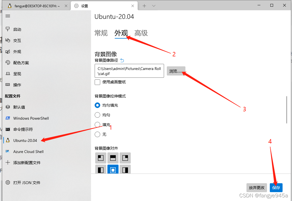Viewport: 292px width, 201px height.
Task: Switch to the 外观 profile tab
Action: click(121, 33)
